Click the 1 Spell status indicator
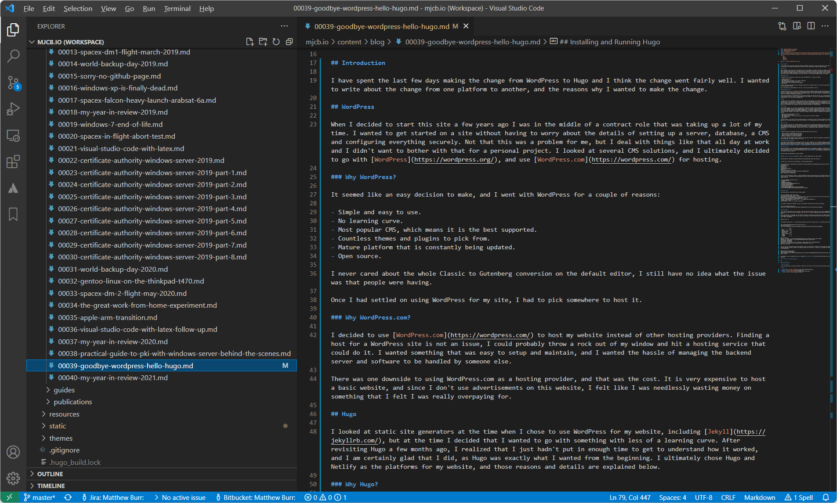This screenshot has height=503, width=837. tap(799, 497)
